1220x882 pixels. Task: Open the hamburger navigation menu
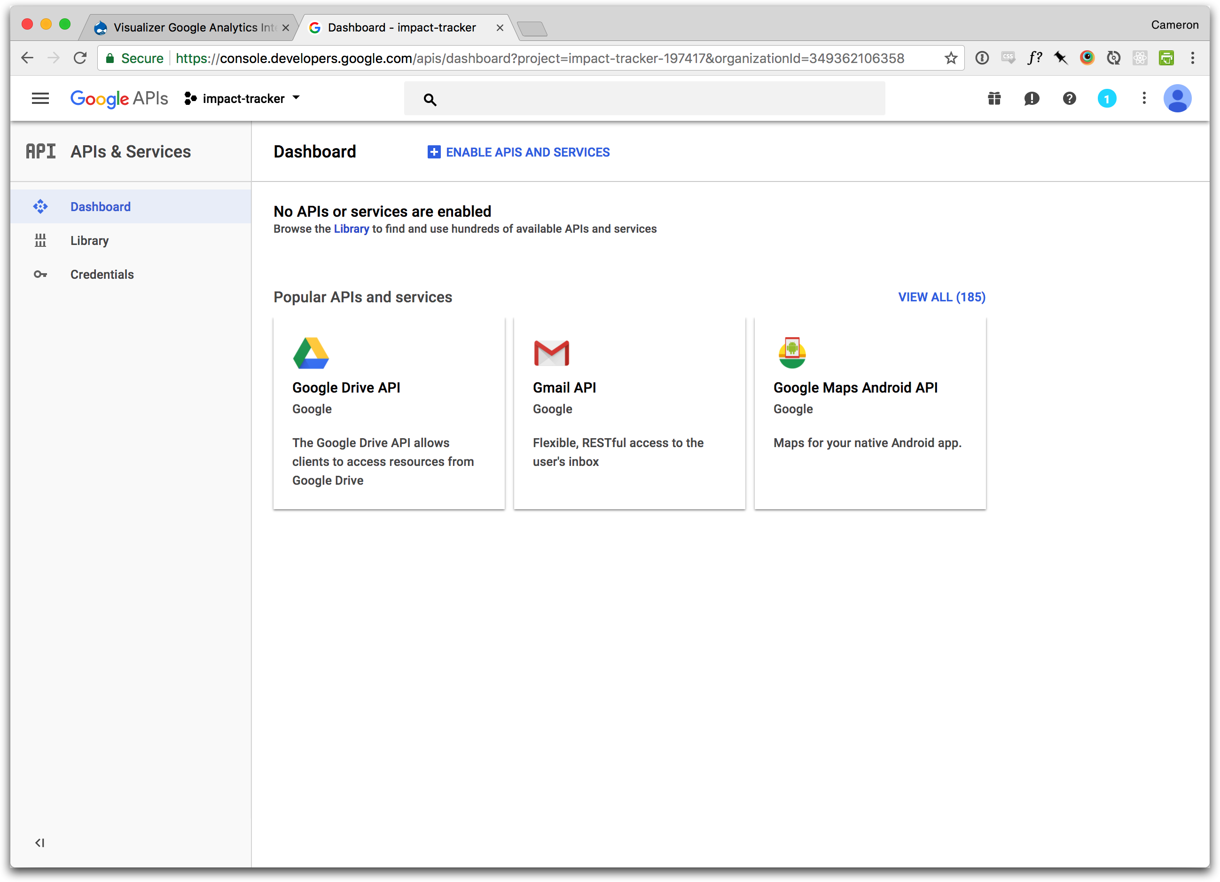click(x=40, y=98)
